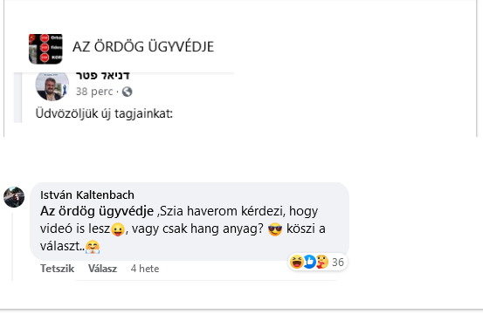Click the sunglasses emoji in the comment

(x=275, y=229)
